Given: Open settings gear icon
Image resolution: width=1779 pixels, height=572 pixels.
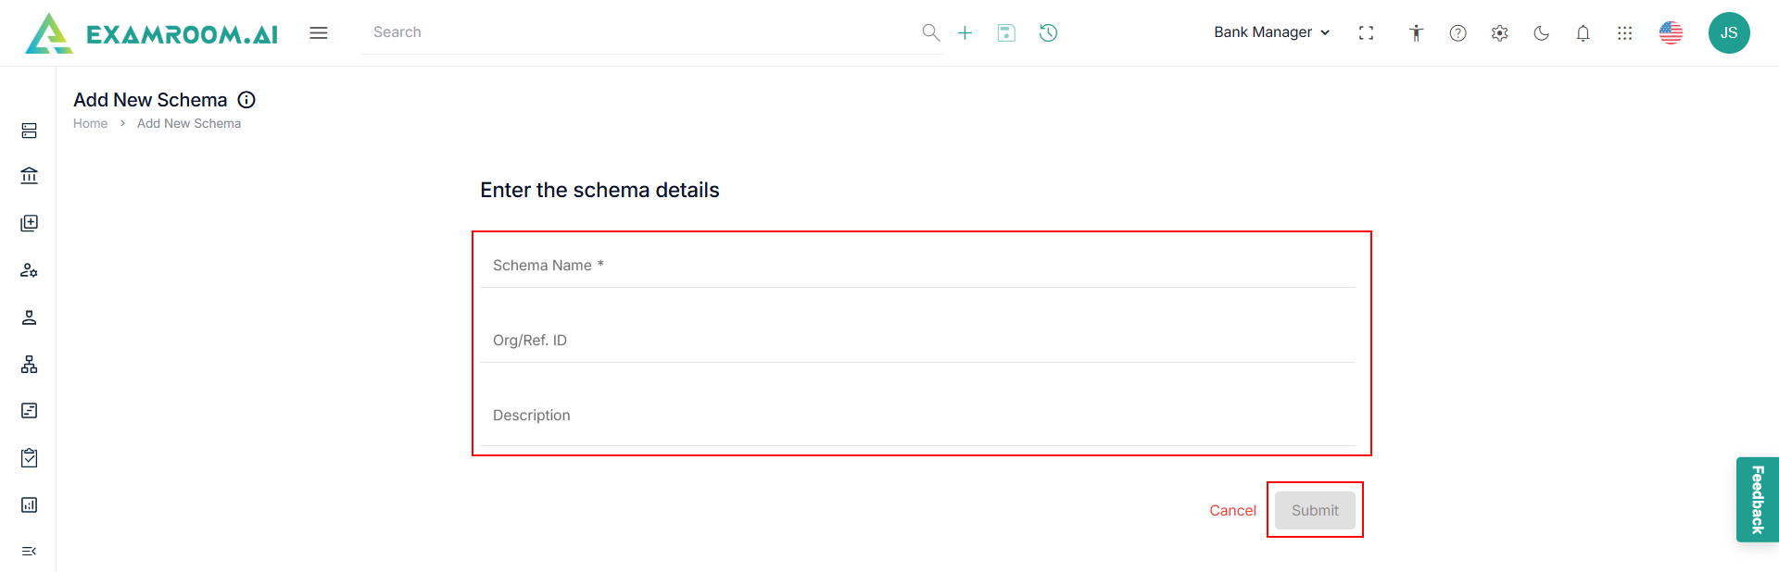Looking at the screenshot, I should point(1499,33).
